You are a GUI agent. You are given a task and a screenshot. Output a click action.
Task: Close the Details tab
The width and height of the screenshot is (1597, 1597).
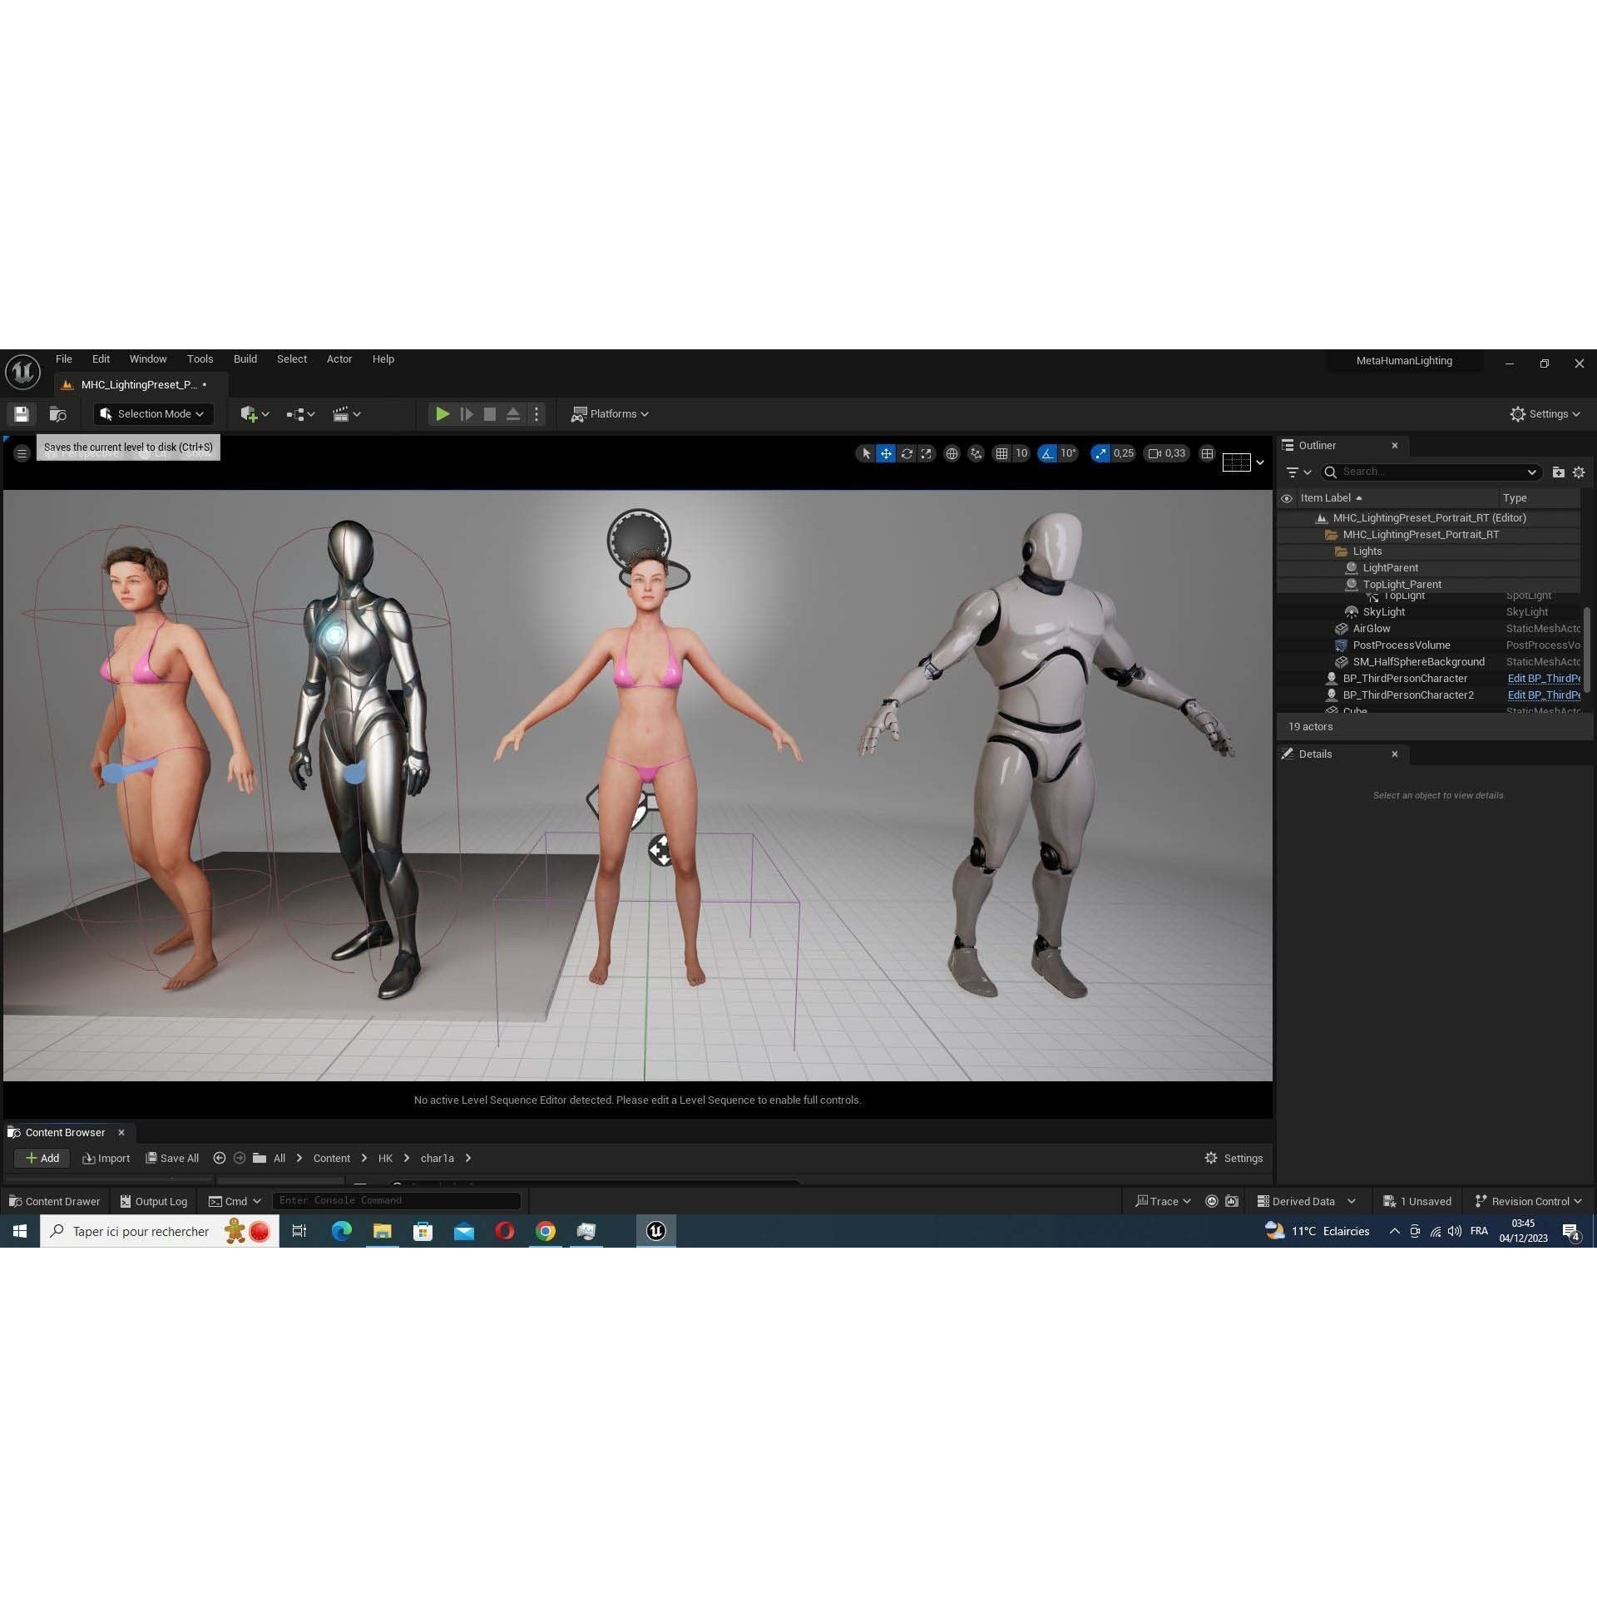pyautogui.click(x=1394, y=754)
